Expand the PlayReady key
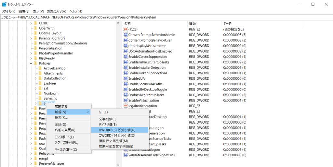Image resolution: width=333 pixels, height=167 pixels. pyautogui.click(x=31, y=58)
